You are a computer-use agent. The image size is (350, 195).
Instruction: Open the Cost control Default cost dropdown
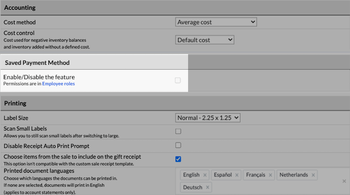[x=205, y=40]
